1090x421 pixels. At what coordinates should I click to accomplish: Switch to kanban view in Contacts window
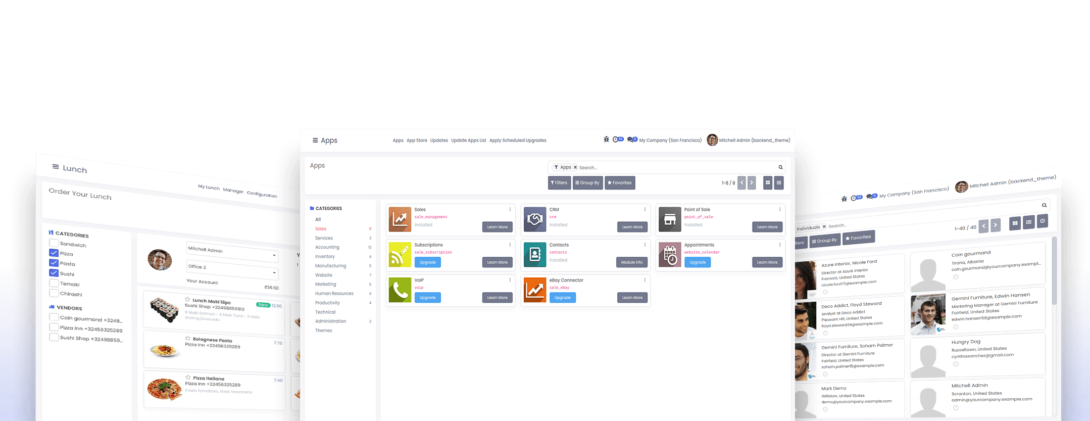click(x=1015, y=223)
